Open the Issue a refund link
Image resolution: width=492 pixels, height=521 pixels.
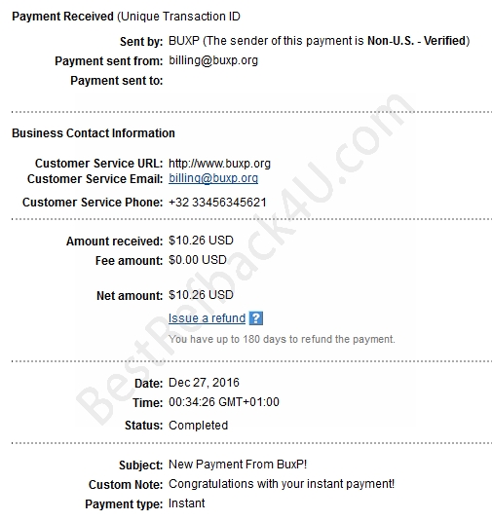pyautogui.click(x=207, y=318)
